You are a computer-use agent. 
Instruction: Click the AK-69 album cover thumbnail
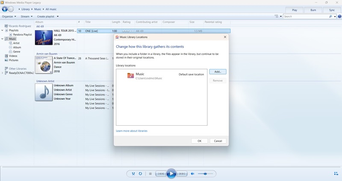click(44, 37)
